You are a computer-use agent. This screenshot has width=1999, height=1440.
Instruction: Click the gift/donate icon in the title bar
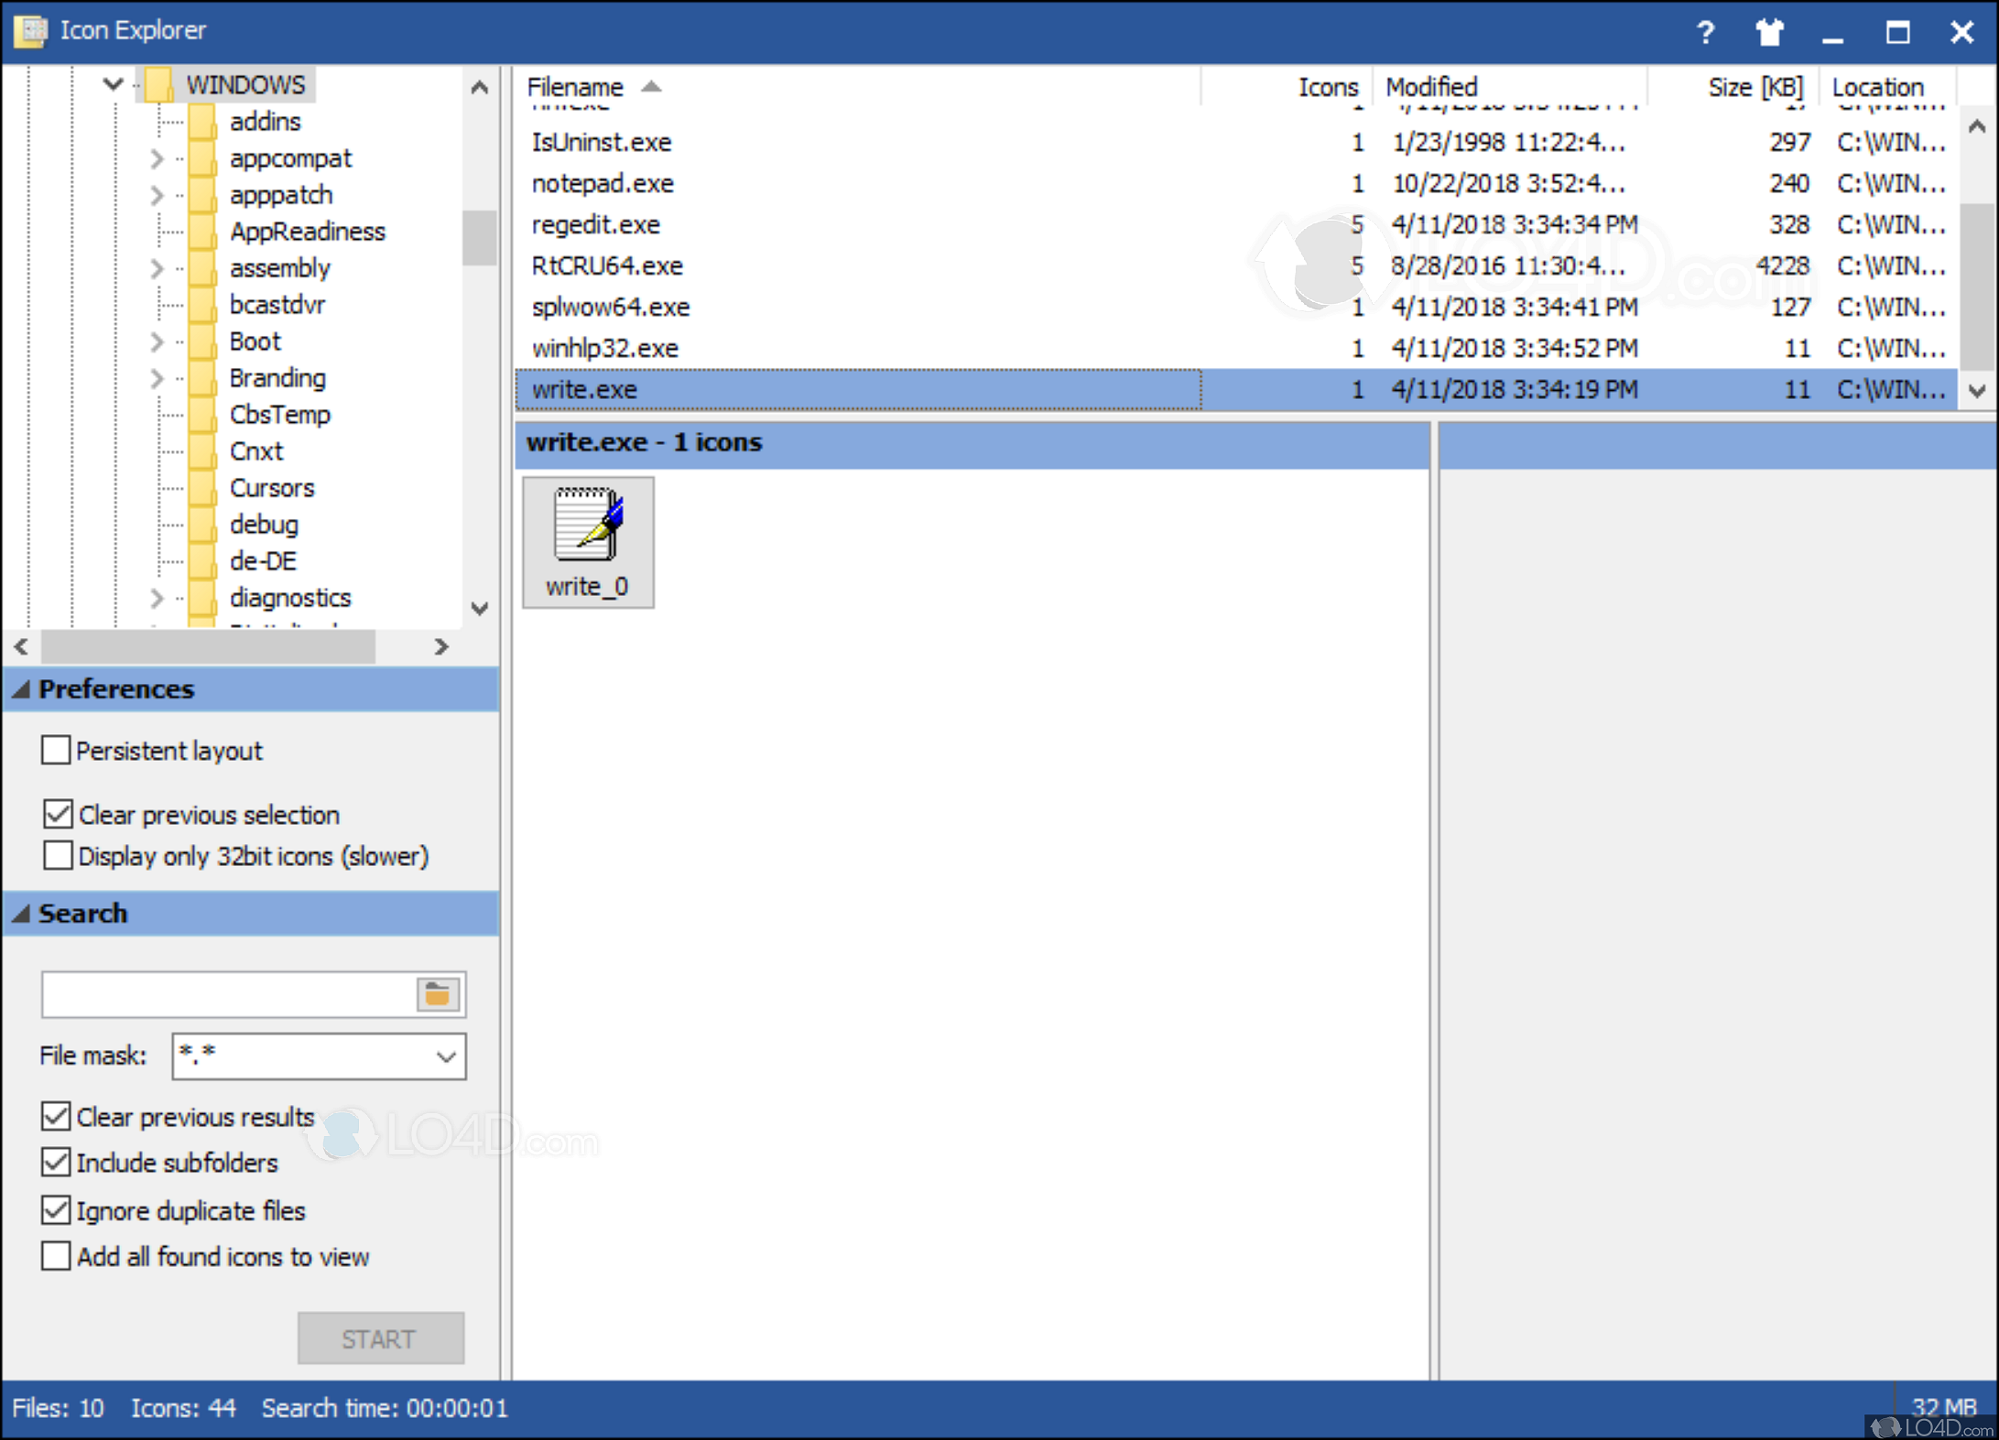click(x=1770, y=31)
